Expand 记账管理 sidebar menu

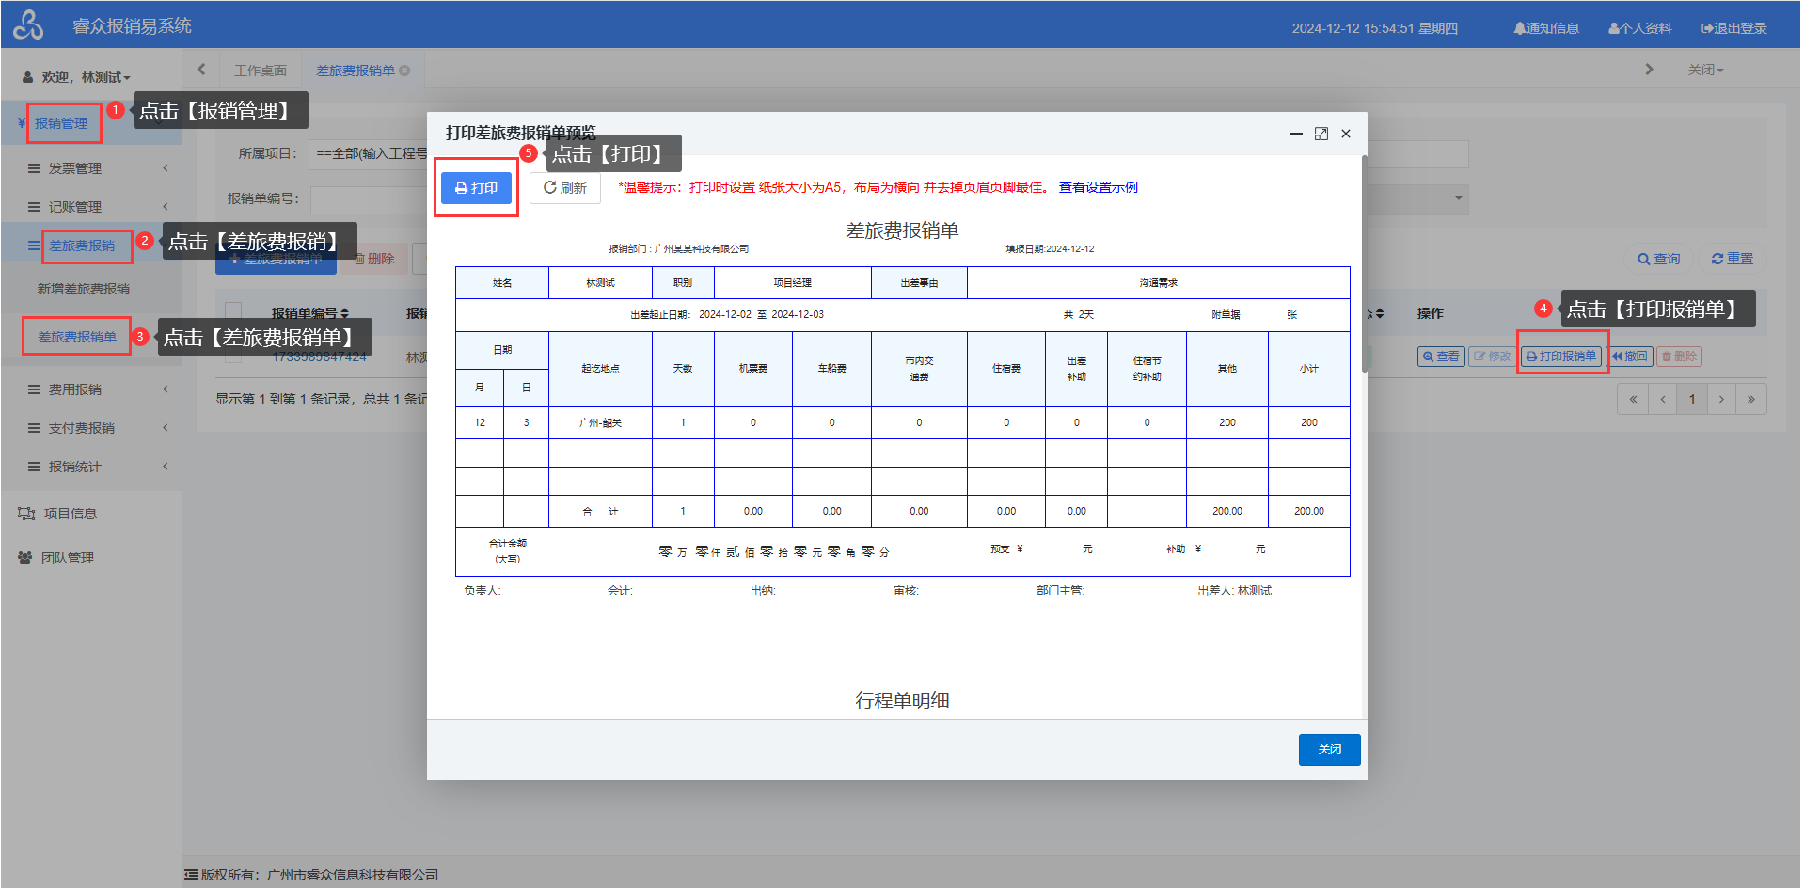point(91,207)
